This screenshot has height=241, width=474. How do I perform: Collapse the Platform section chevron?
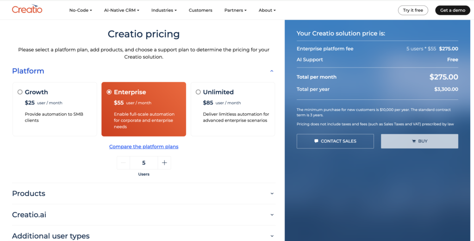click(x=272, y=71)
